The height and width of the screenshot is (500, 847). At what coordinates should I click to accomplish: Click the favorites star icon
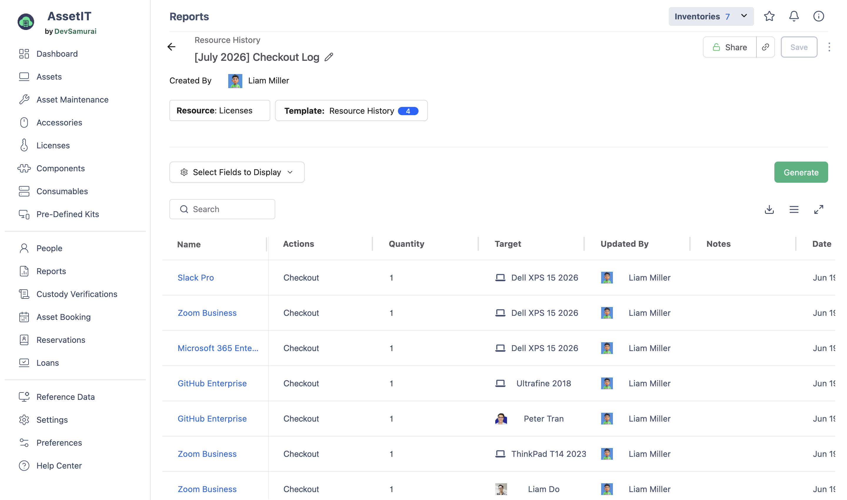pos(769,16)
